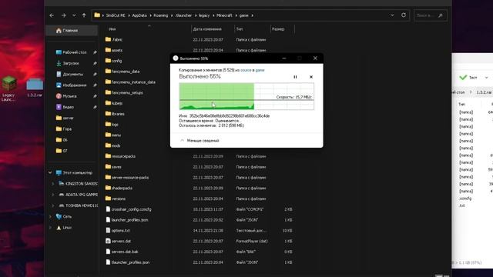Viewport: 493px width, 277px height.
Task: Expand the ADATA XPG drive node
Action: pyautogui.click(x=53, y=195)
